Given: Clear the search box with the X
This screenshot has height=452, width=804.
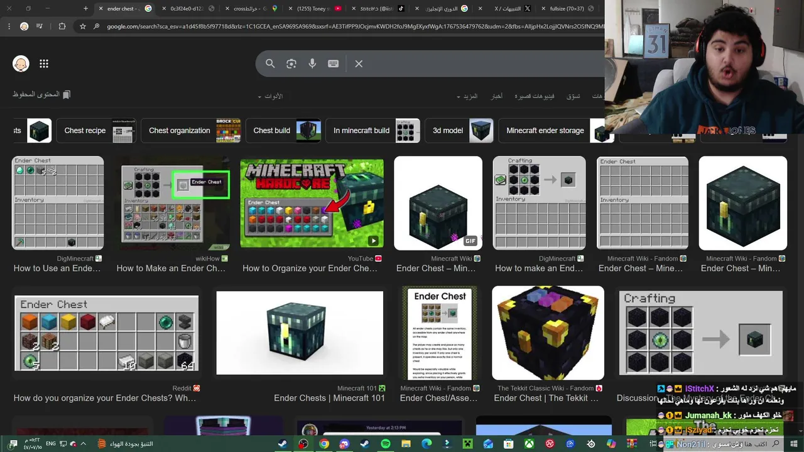Looking at the screenshot, I should [x=359, y=63].
